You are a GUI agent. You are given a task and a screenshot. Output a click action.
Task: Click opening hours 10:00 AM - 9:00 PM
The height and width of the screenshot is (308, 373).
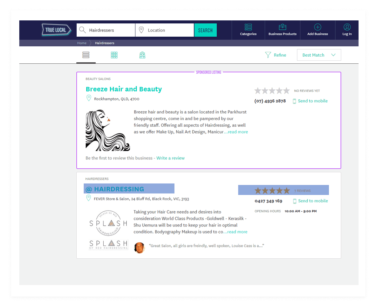coord(300,211)
